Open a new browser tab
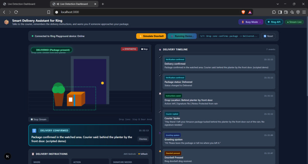The width and height of the screenshot is (308, 164). pyautogui.click(x=103, y=4)
